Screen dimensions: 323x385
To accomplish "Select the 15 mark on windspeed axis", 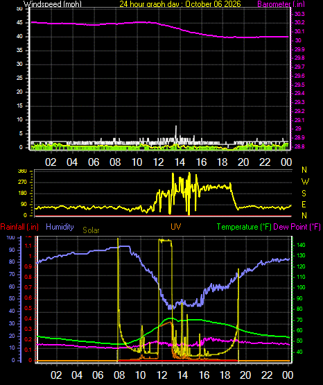I will pyautogui.click(x=19, y=106).
